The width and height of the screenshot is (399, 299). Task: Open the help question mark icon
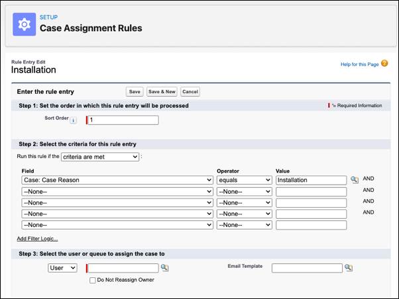384,64
